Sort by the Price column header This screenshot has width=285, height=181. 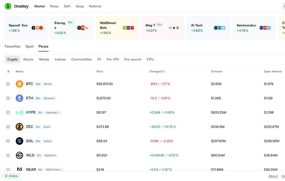pyautogui.click(x=100, y=71)
